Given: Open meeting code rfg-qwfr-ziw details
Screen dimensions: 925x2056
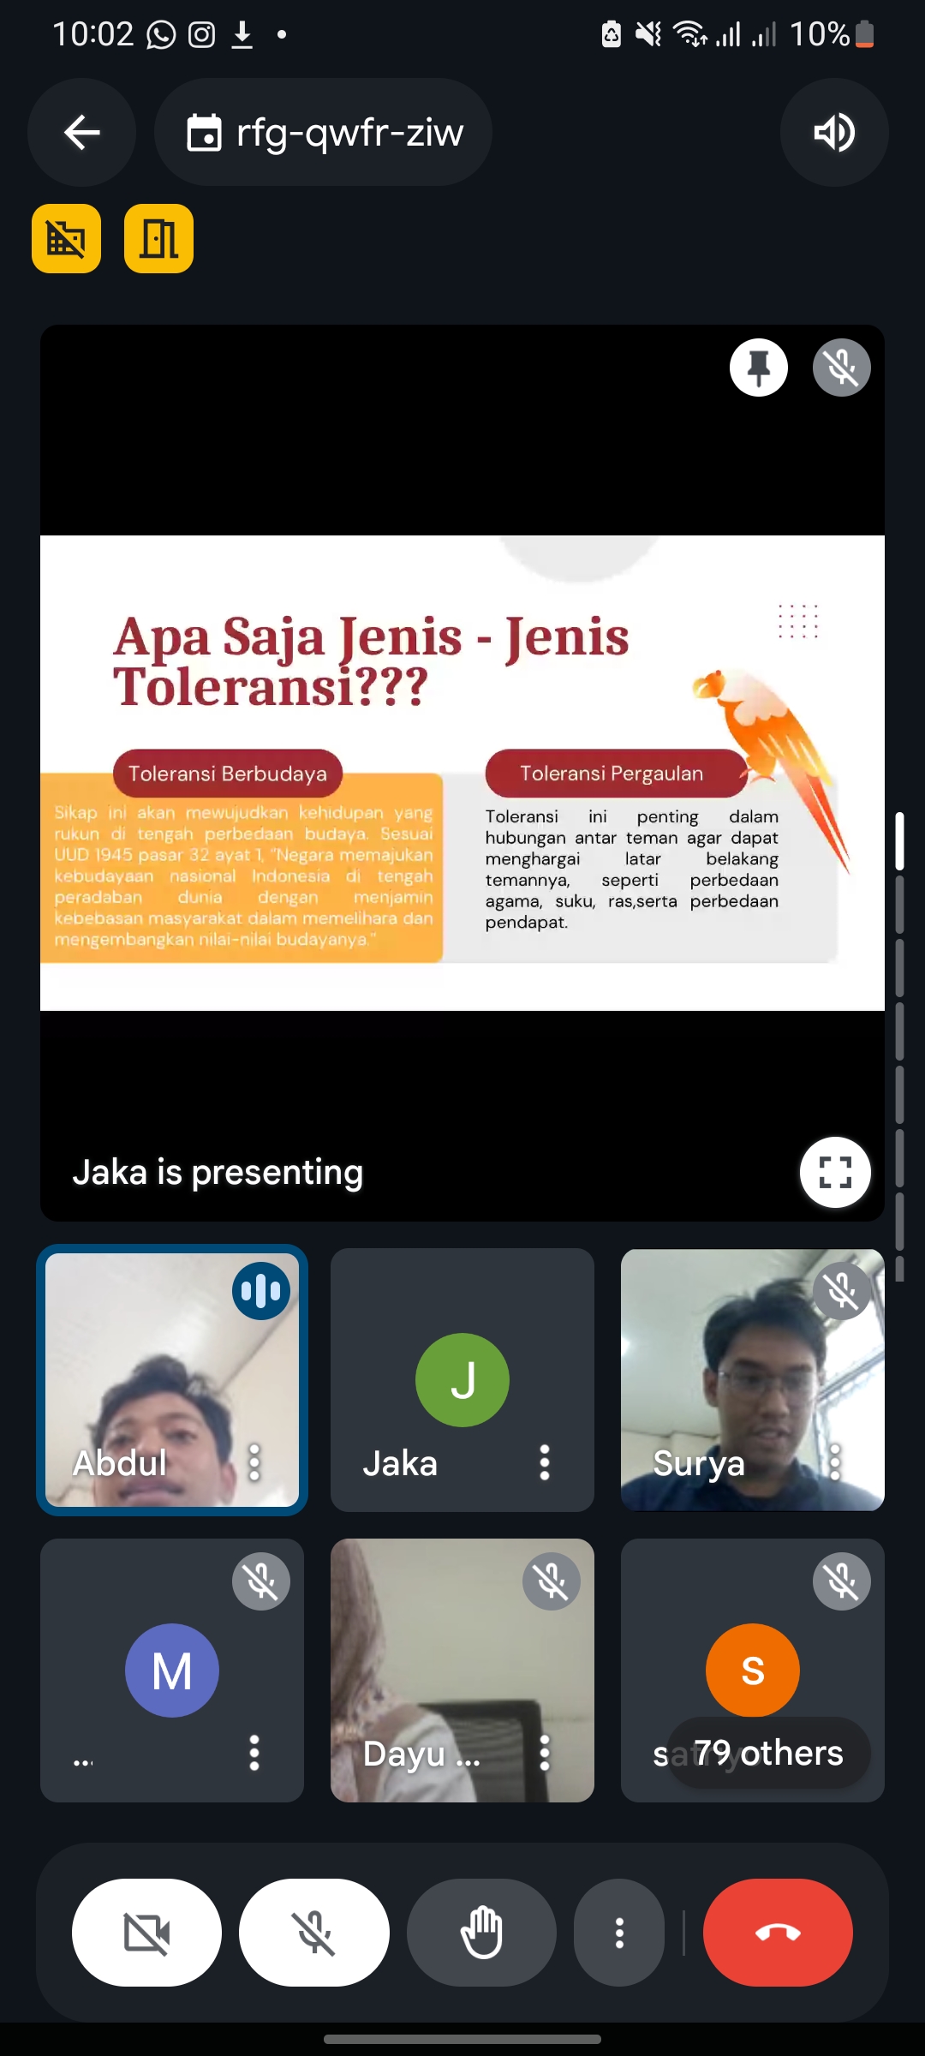Looking at the screenshot, I should coord(324,133).
